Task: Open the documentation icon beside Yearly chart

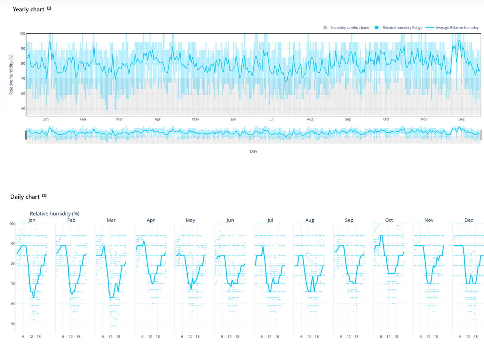Action: pos(49,9)
